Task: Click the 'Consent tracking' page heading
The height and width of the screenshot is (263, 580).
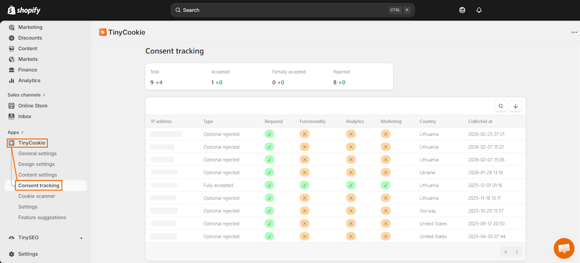Action: click(174, 51)
